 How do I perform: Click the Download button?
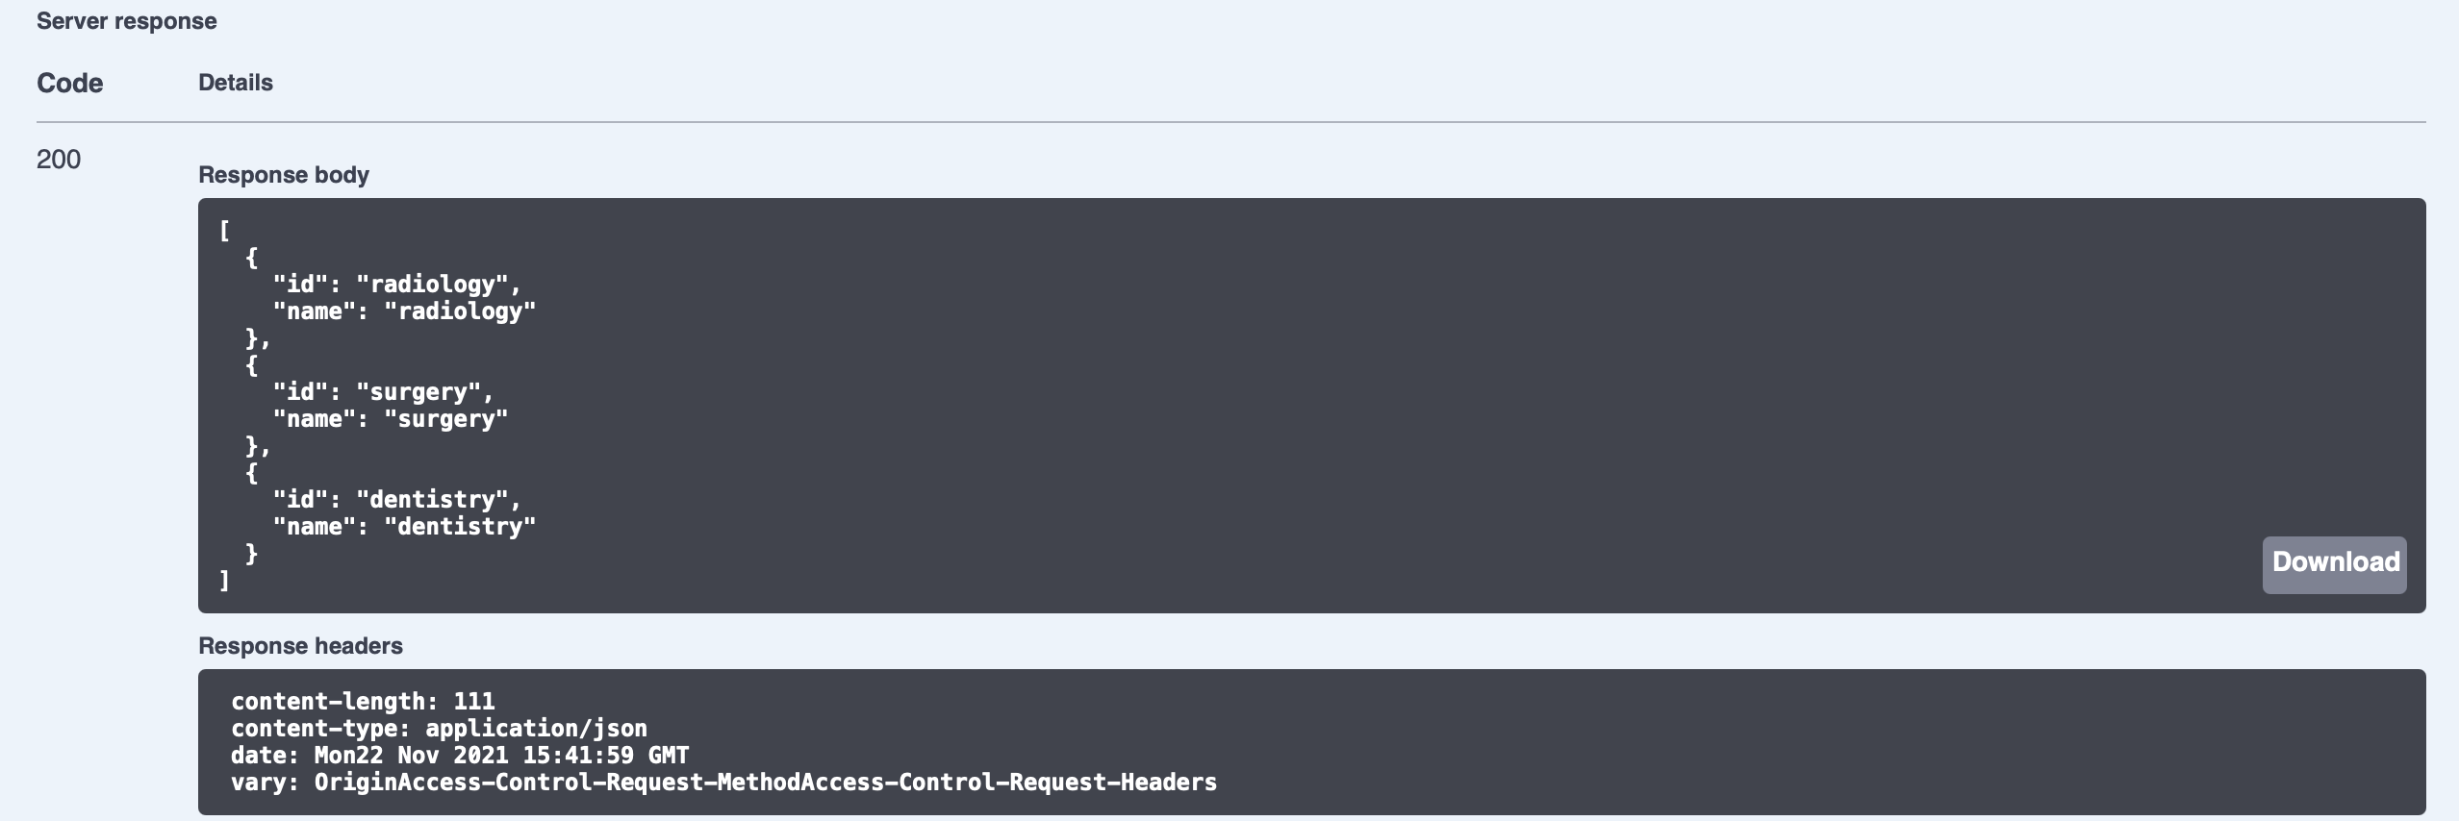(x=2334, y=564)
